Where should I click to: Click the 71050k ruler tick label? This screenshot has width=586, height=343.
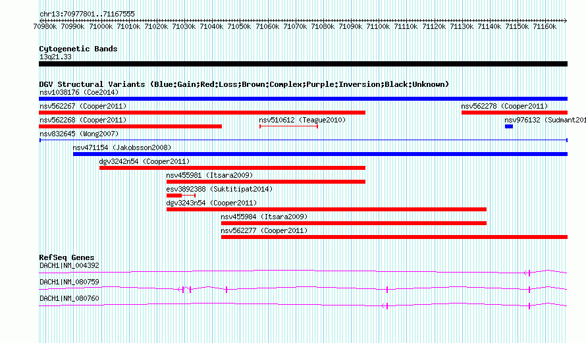point(239,26)
